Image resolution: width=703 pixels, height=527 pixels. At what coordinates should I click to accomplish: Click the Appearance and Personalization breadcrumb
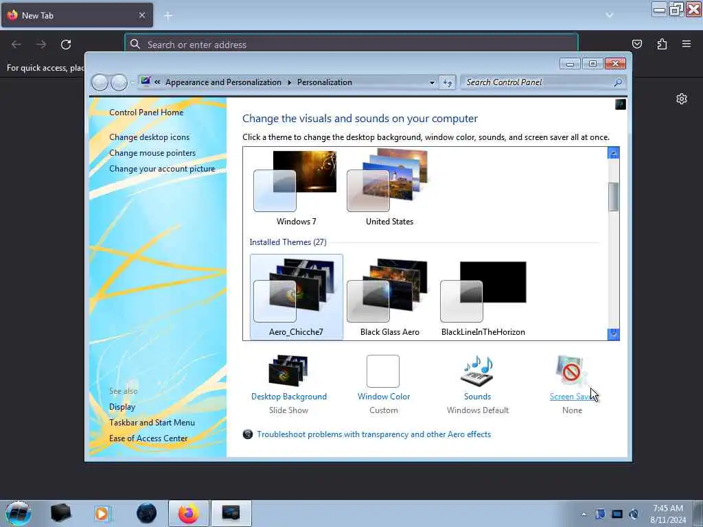223,82
